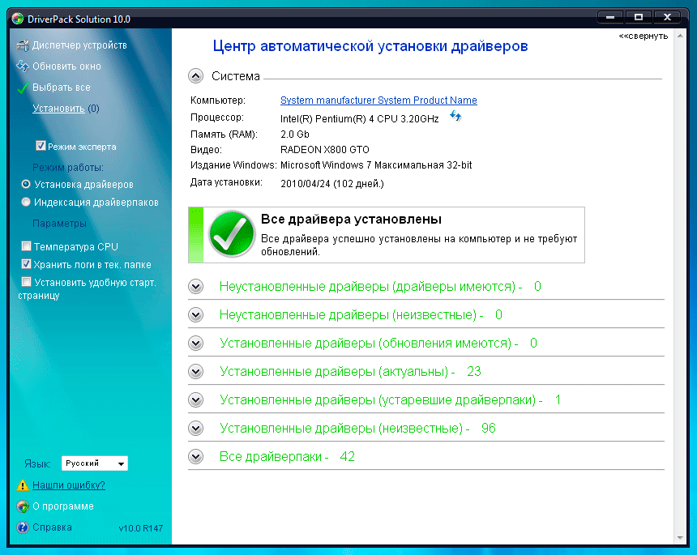Screen dimensions: 697x555
Task: Open Справка
Action: pyautogui.click(x=52, y=527)
